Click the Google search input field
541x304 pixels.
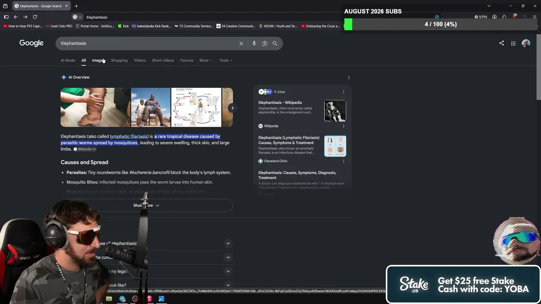click(x=148, y=43)
